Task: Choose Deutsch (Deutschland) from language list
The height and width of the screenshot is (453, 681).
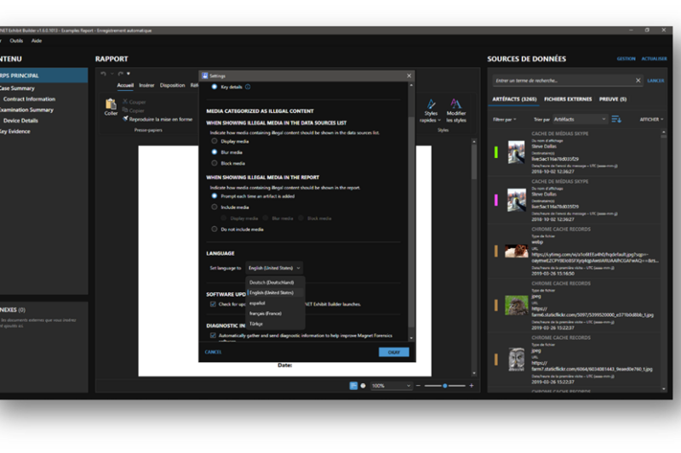Action: click(x=275, y=282)
